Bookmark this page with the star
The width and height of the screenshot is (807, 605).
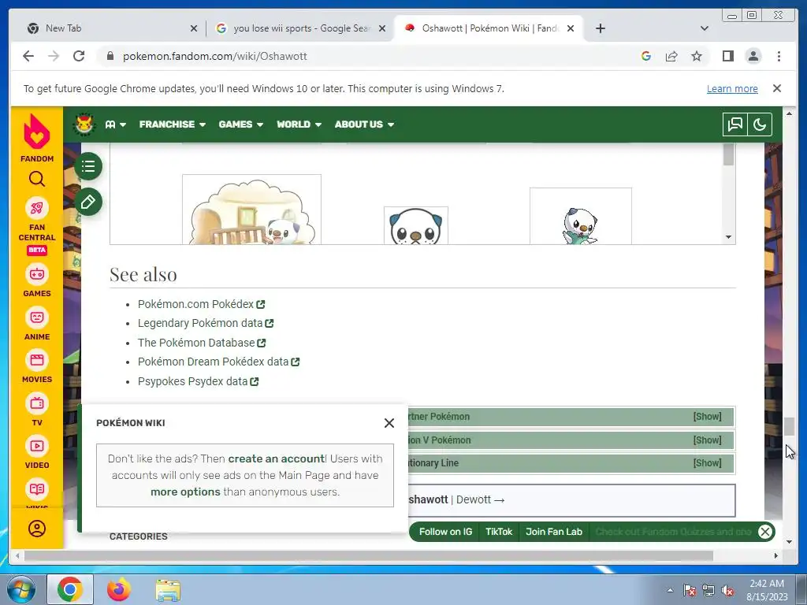click(x=697, y=56)
